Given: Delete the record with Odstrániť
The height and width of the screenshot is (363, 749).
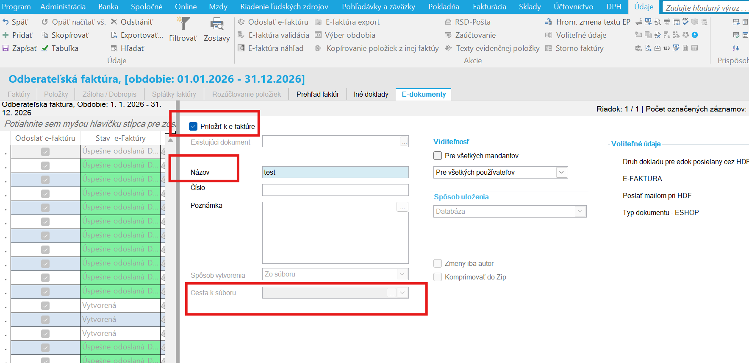Looking at the screenshot, I should [x=132, y=22].
